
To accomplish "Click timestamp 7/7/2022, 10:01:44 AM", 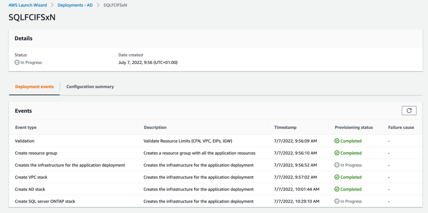I will pyautogui.click(x=297, y=189).
